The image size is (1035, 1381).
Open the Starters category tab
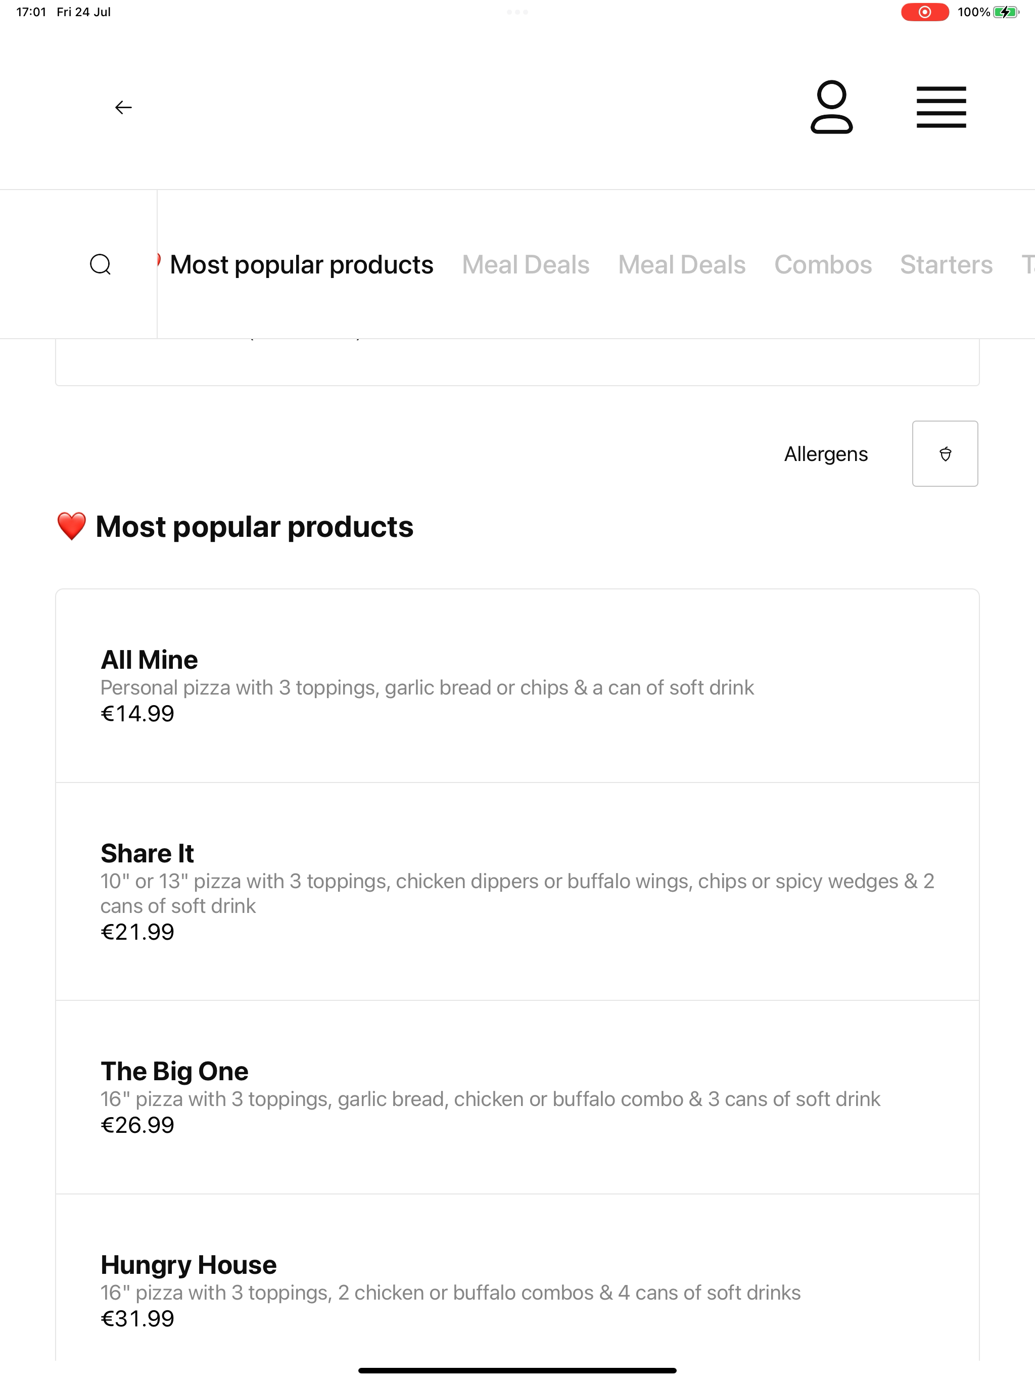click(946, 265)
